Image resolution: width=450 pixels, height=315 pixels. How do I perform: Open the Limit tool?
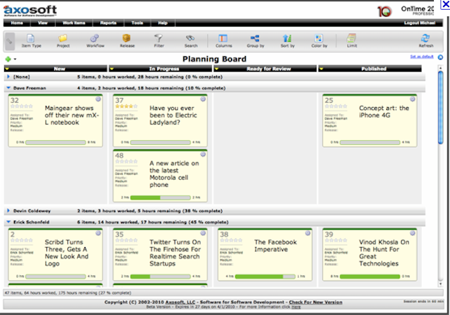[x=351, y=41]
